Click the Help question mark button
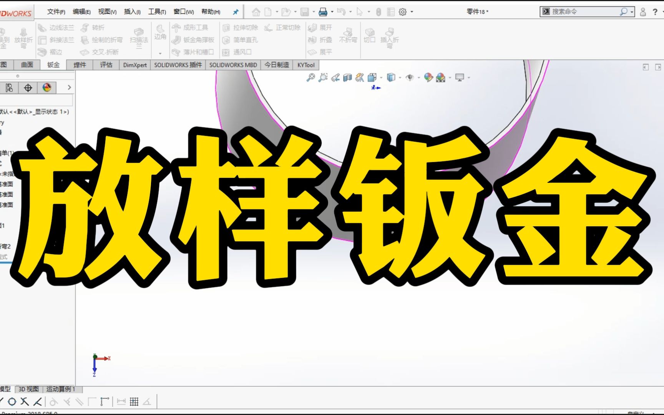This screenshot has width=664, height=415. tap(655, 12)
